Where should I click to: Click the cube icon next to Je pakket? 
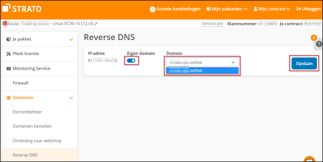8,39
